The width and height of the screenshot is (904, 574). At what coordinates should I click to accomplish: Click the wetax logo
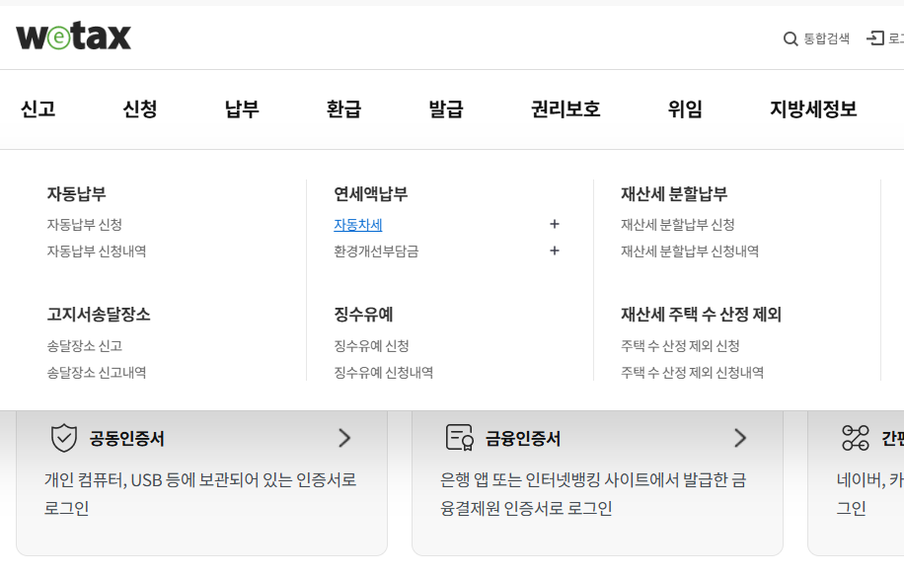click(74, 36)
